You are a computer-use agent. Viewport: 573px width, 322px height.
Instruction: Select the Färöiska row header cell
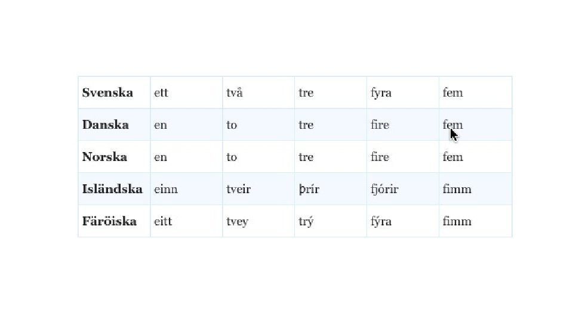click(x=109, y=221)
